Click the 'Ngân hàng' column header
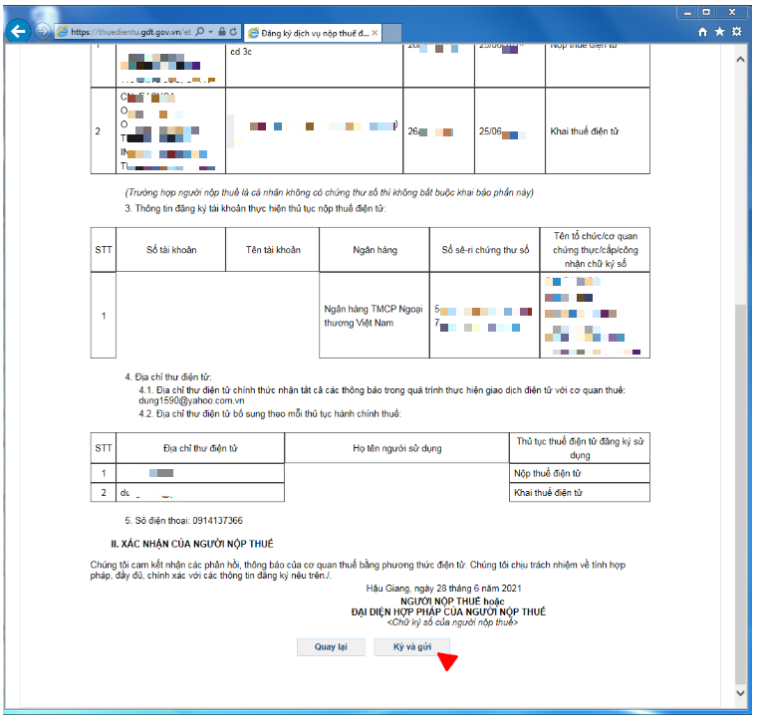The image size is (758, 721). [375, 250]
